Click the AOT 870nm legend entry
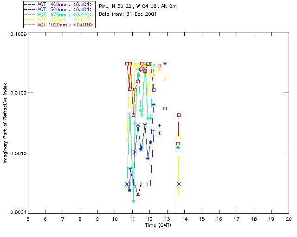 click(x=59, y=19)
